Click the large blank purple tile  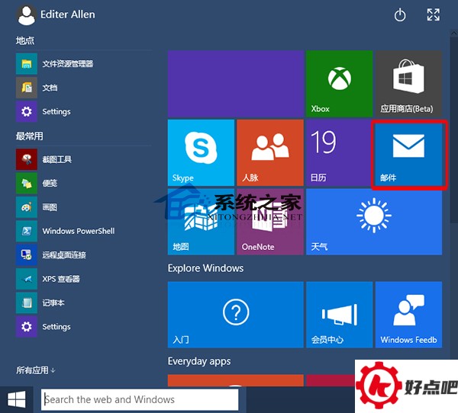pyautogui.click(x=235, y=84)
